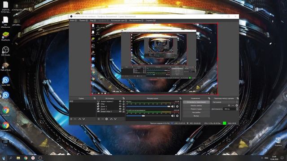Select Захват игры 2 source row
This screenshot has height=161, width=287.
click(x=111, y=111)
